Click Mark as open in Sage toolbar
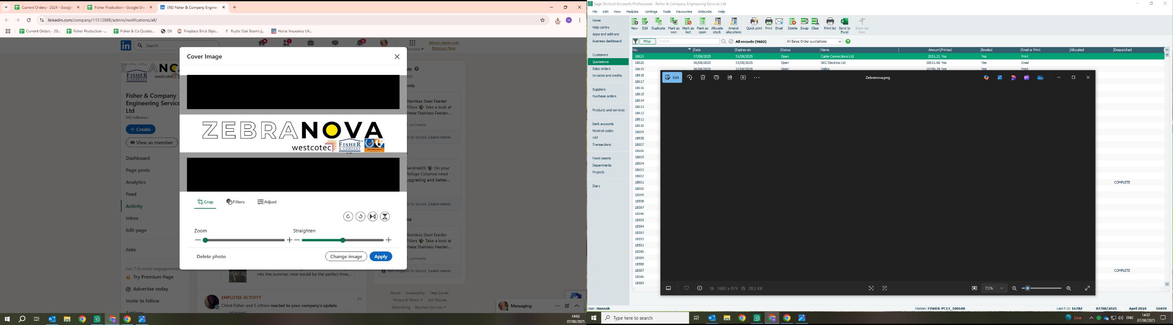The width and height of the screenshot is (1173, 325). 703,26
